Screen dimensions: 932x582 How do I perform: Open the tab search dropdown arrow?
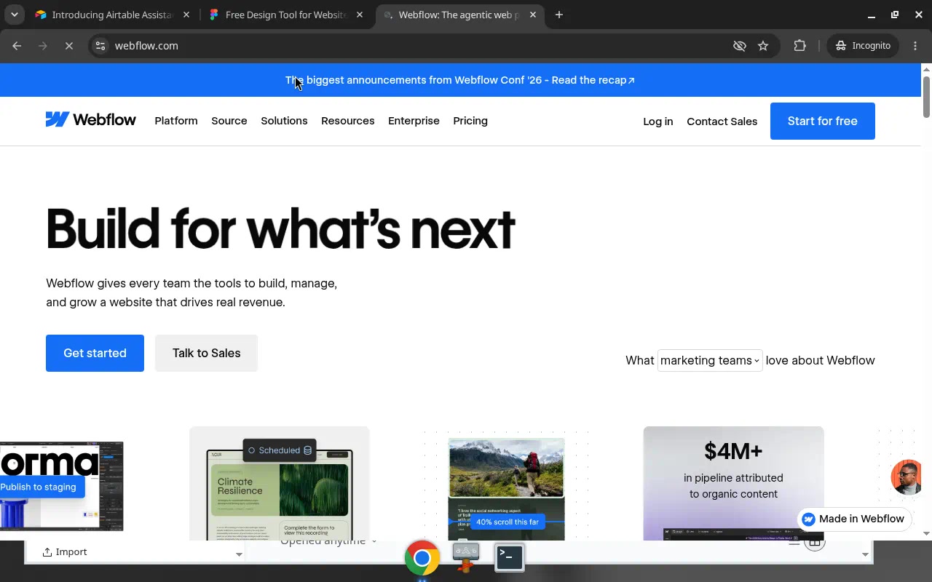click(14, 15)
